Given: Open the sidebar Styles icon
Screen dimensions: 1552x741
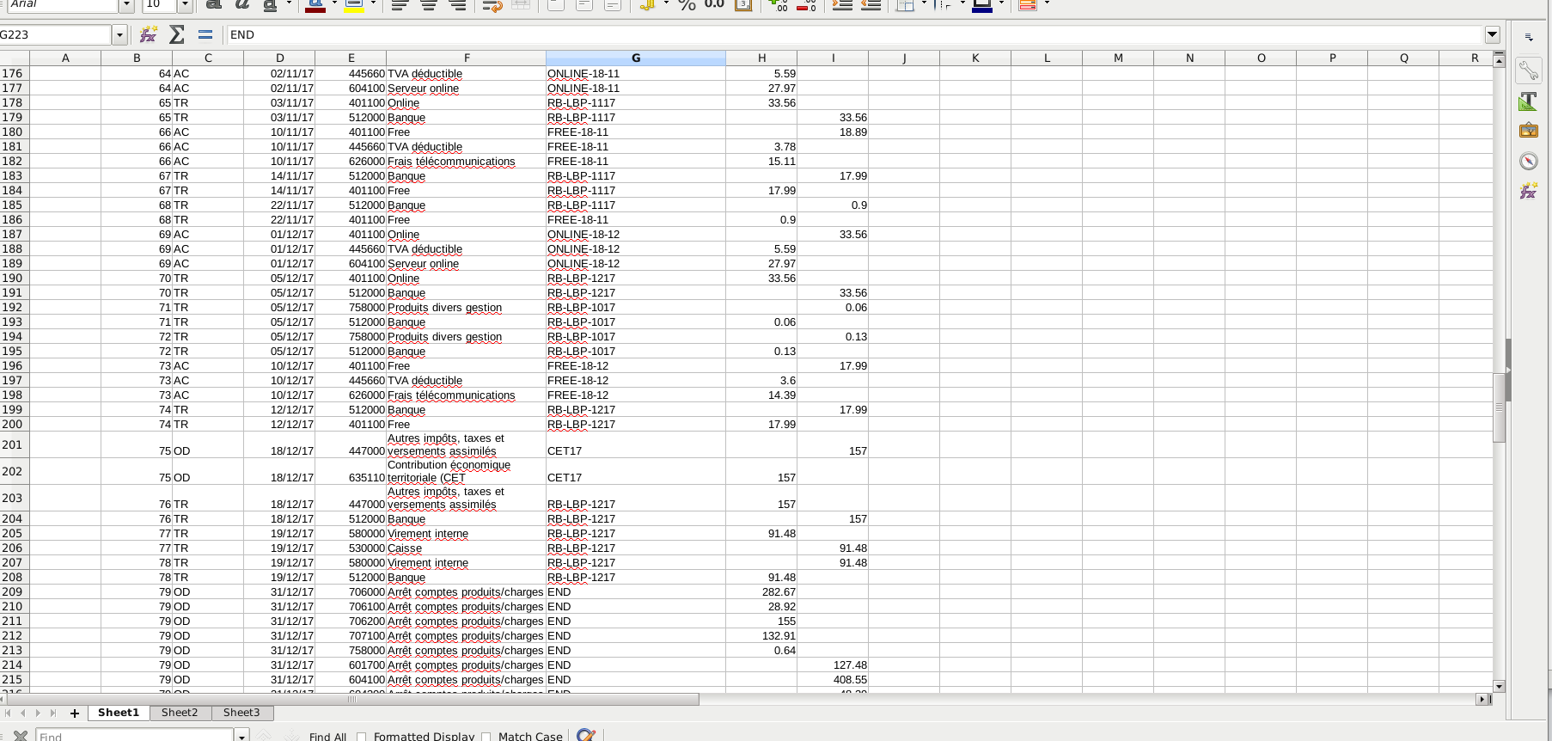Looking at the screenshot, I should (x=1528, y=101).
